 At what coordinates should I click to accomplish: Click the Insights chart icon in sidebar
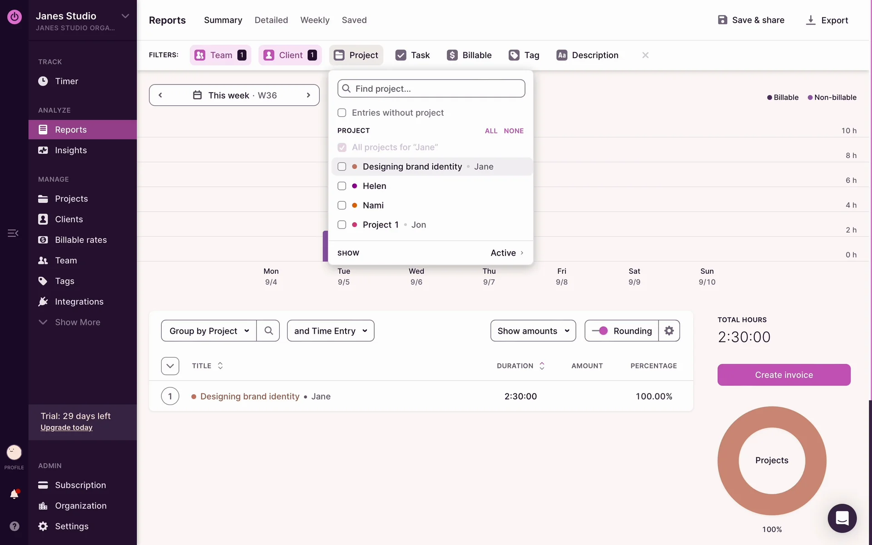(43, 150)
